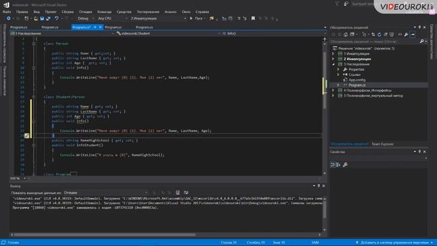The width and height of the screenshot is (437, 246).
Task: Collapse the 3 Наследование project node
Action: click(x=333, y=64)
